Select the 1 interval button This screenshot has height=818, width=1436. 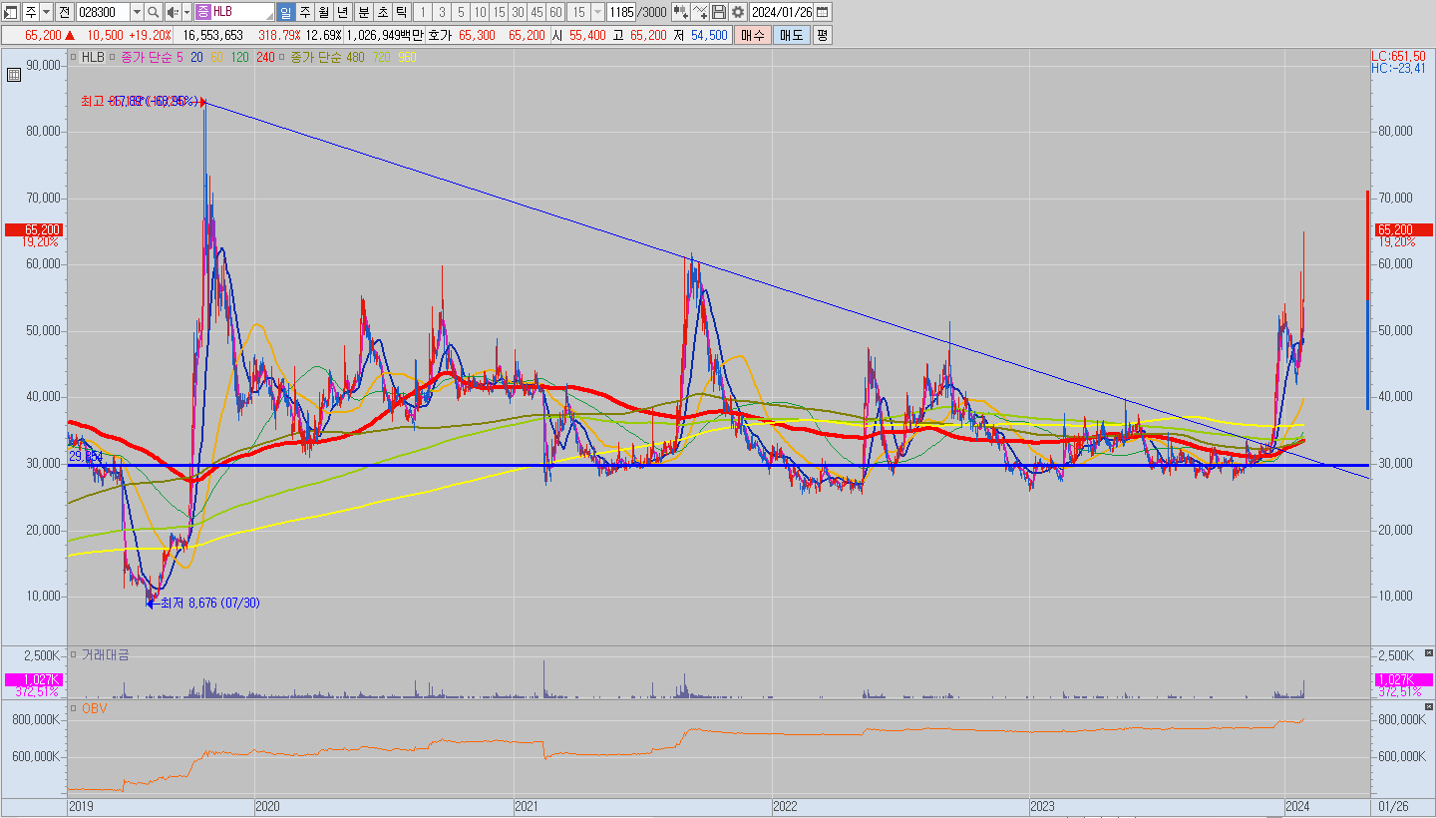pyautogui.click(x=422, y=12)
